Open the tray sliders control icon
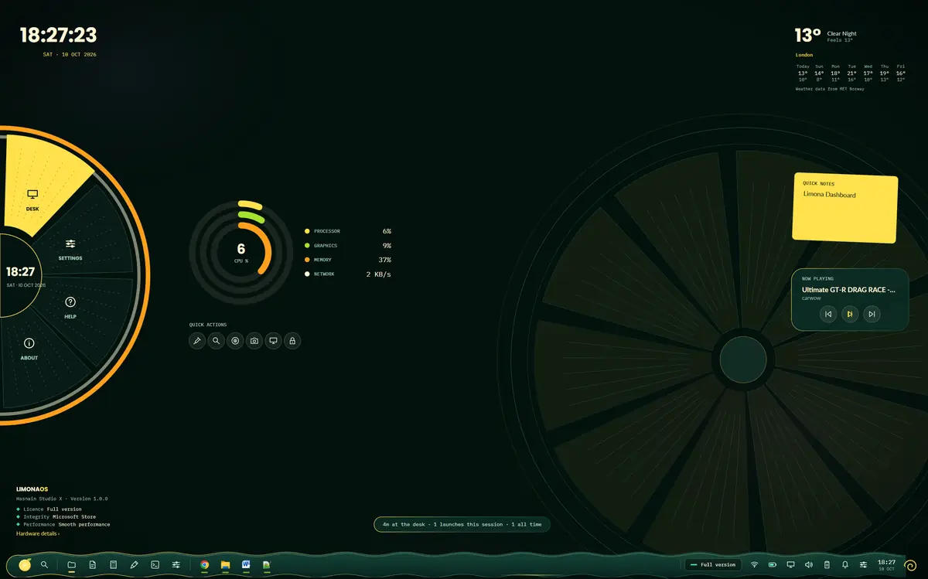Viewport: 928px width, 579px height. point(863,565)
